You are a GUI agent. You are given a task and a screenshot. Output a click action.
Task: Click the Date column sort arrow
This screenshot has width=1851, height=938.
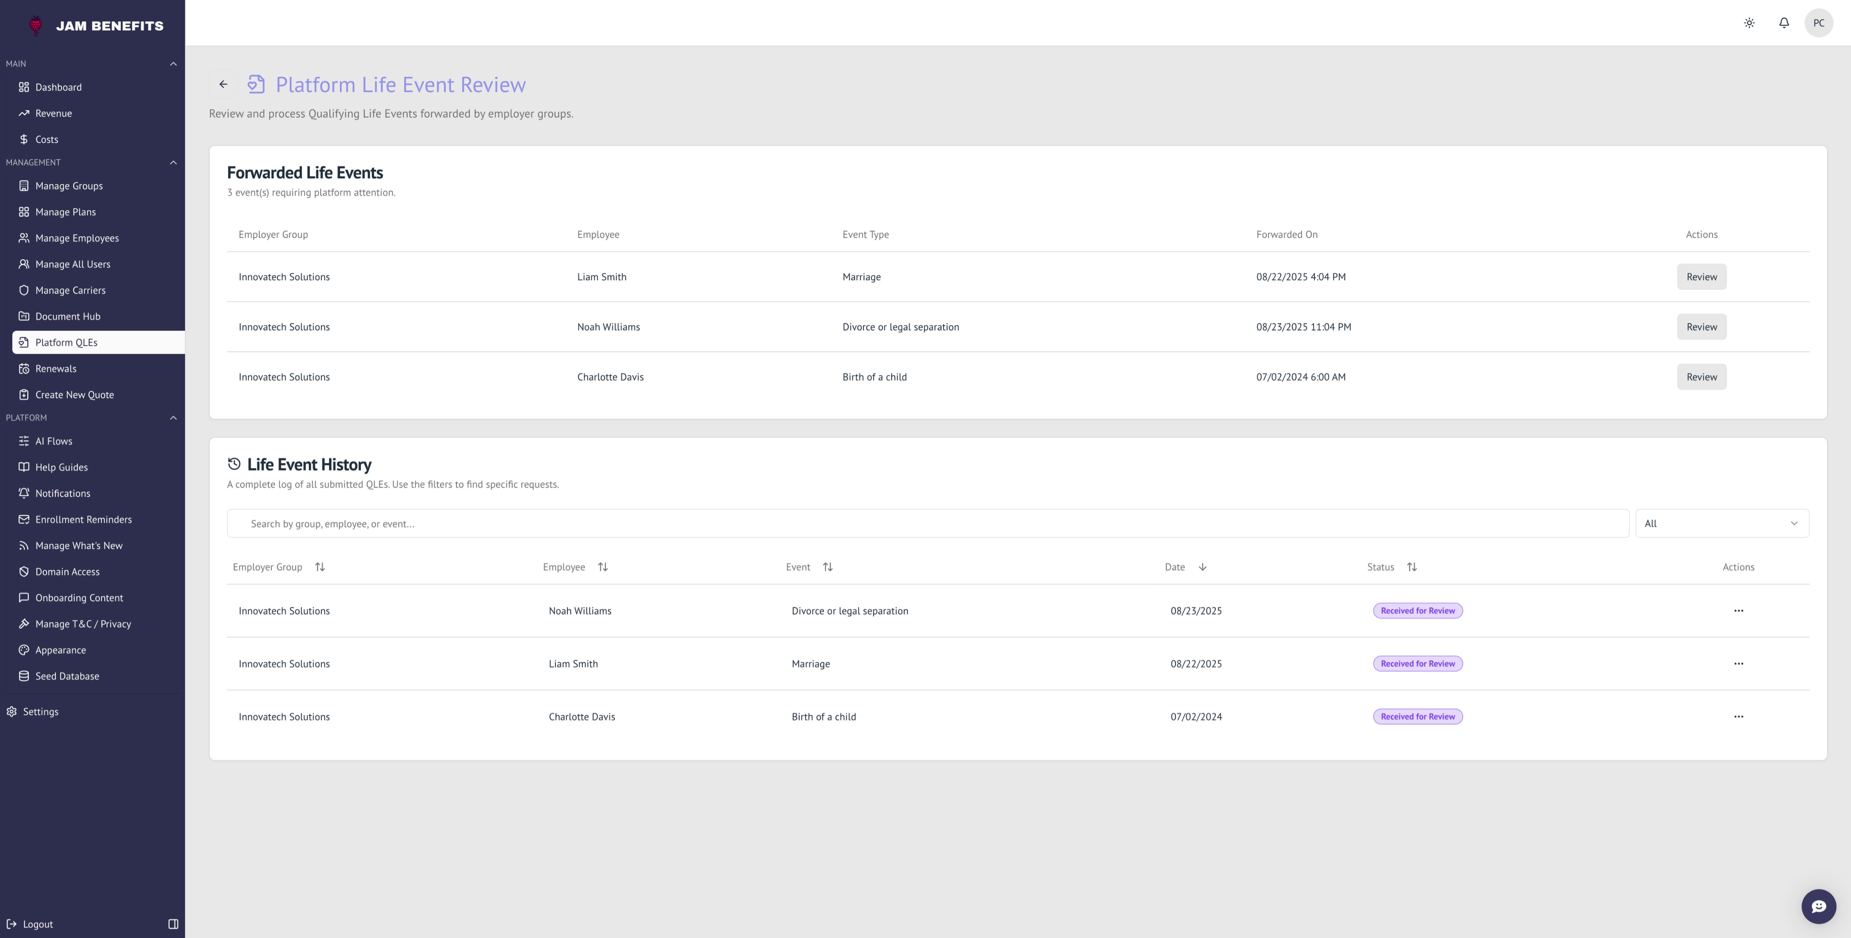click(1202, 567)
